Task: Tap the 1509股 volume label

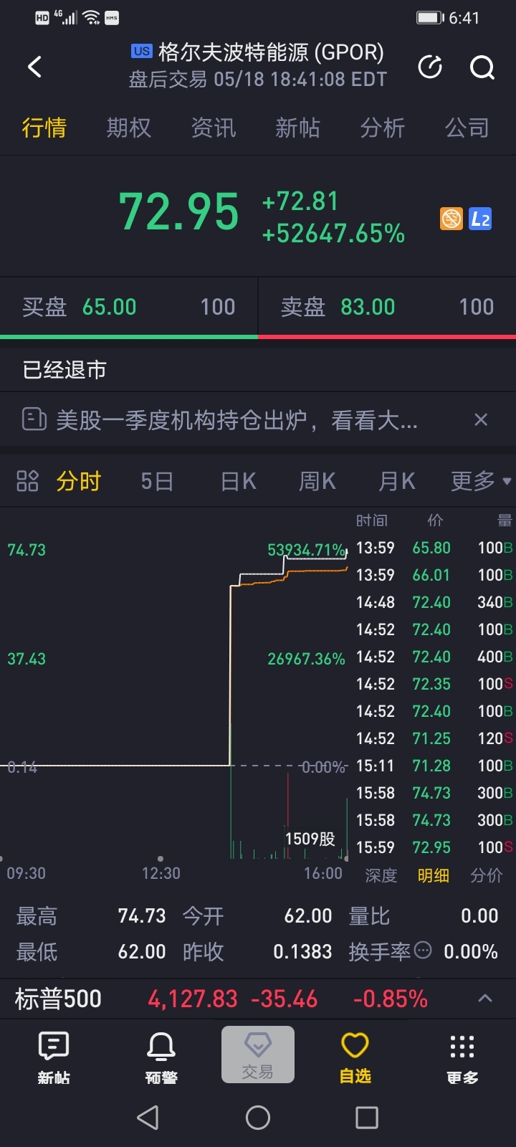Action: point(310,839)
